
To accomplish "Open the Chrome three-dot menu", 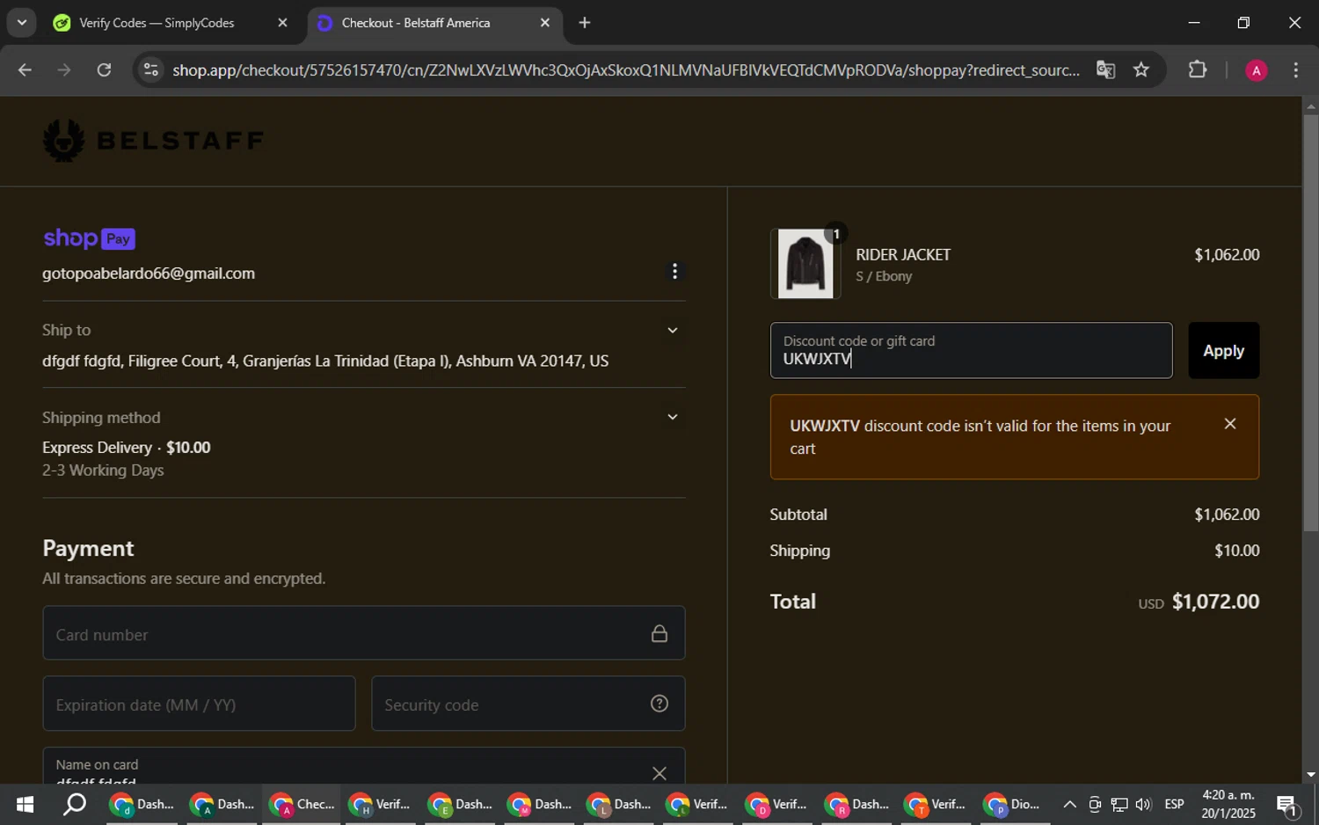I will pyautogui.click(x=1295, y=69).
